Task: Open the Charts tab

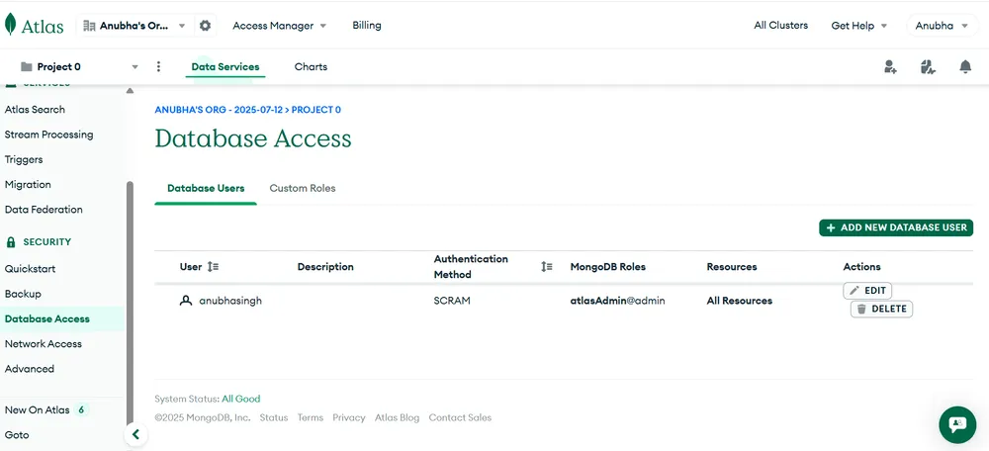Action: coord(311,67)
